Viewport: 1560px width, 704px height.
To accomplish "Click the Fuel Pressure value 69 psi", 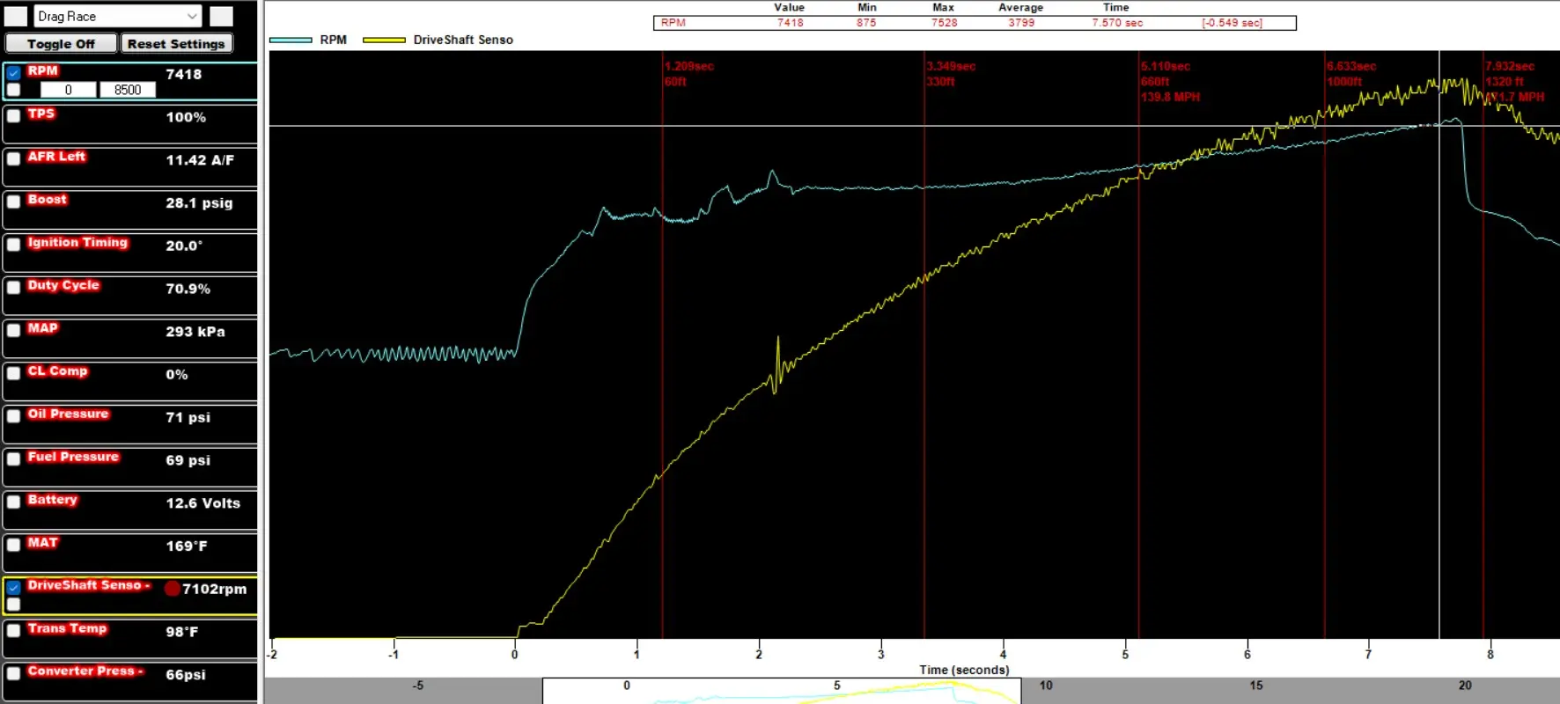I will point(188,460).
